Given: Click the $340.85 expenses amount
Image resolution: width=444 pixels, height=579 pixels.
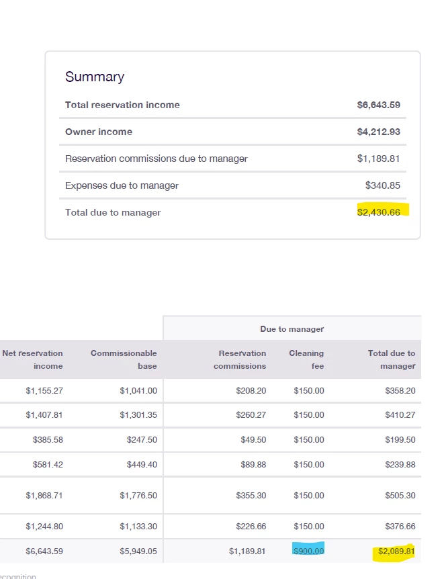Looking at the screenshot, I should 382,185.
